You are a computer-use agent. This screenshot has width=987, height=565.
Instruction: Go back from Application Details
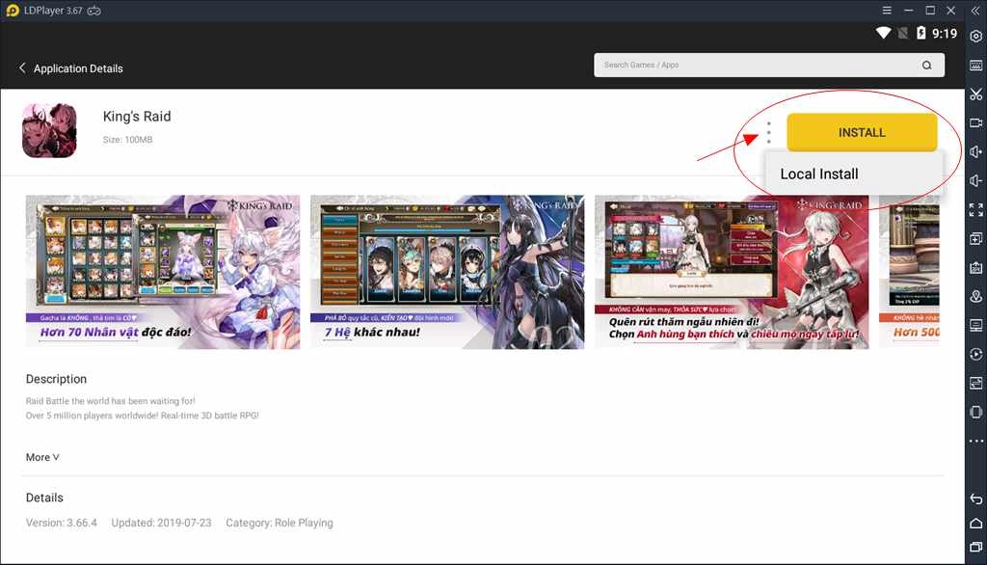point(22,68)
